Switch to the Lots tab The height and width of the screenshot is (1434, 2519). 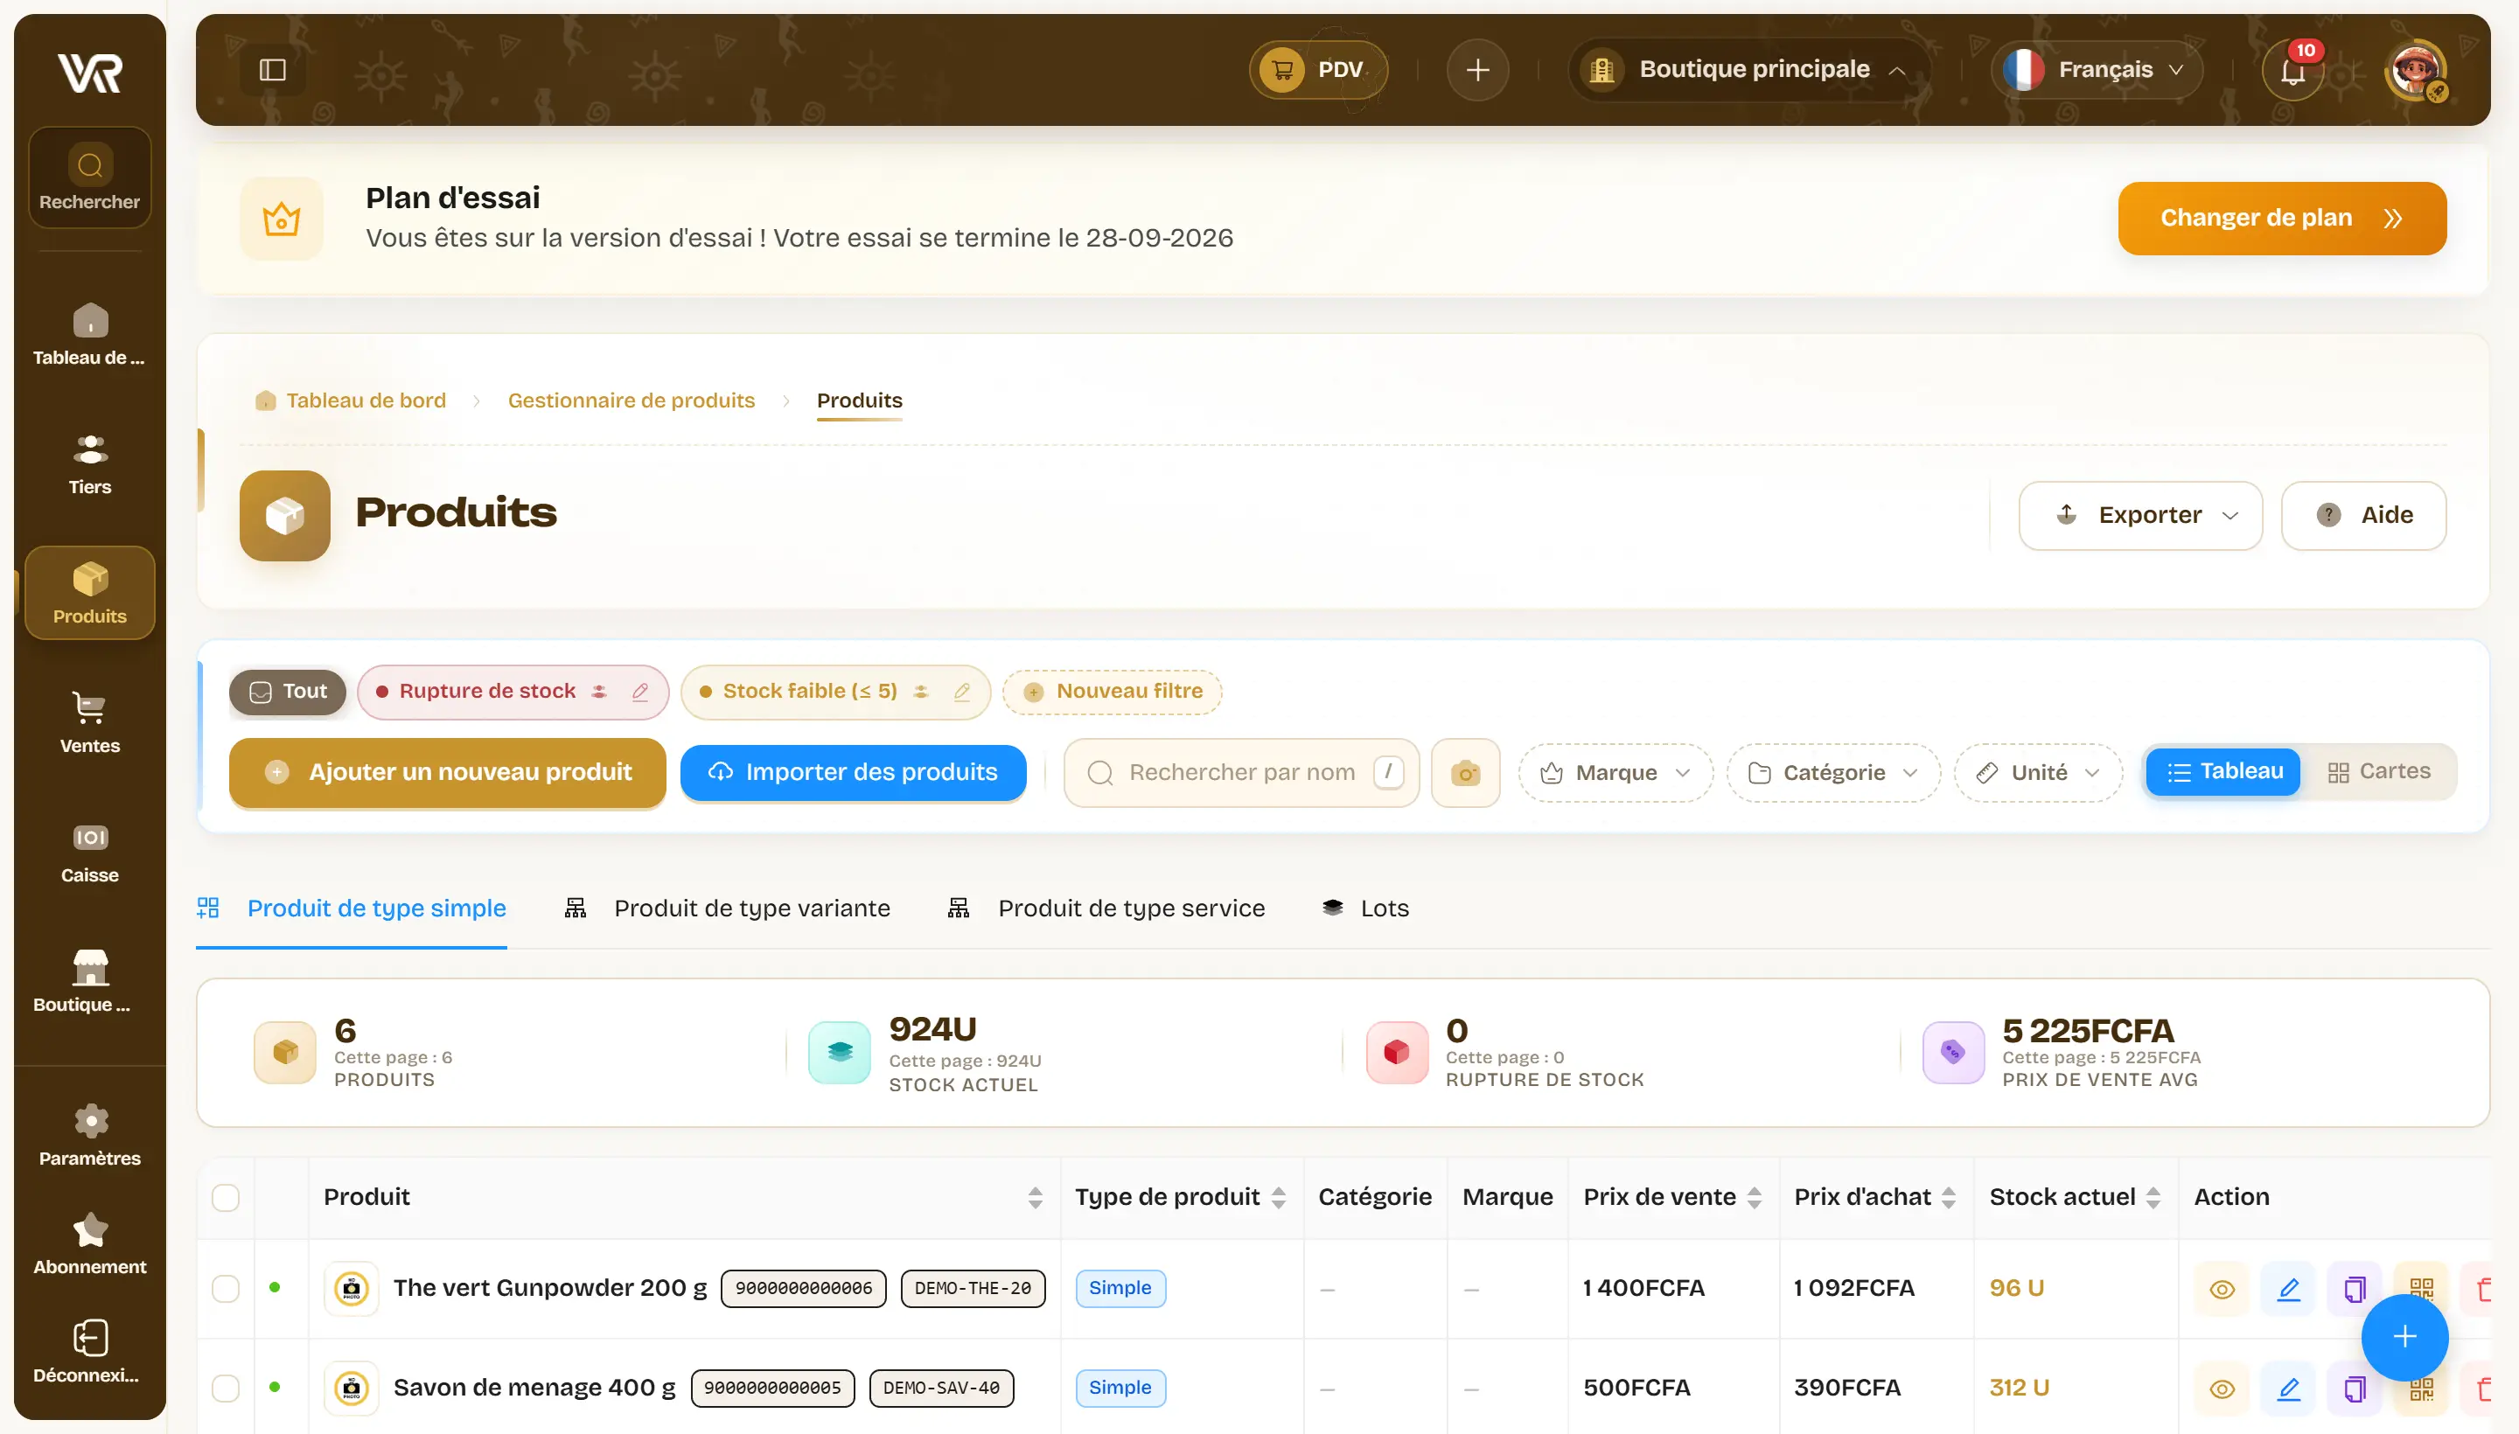1365,909
